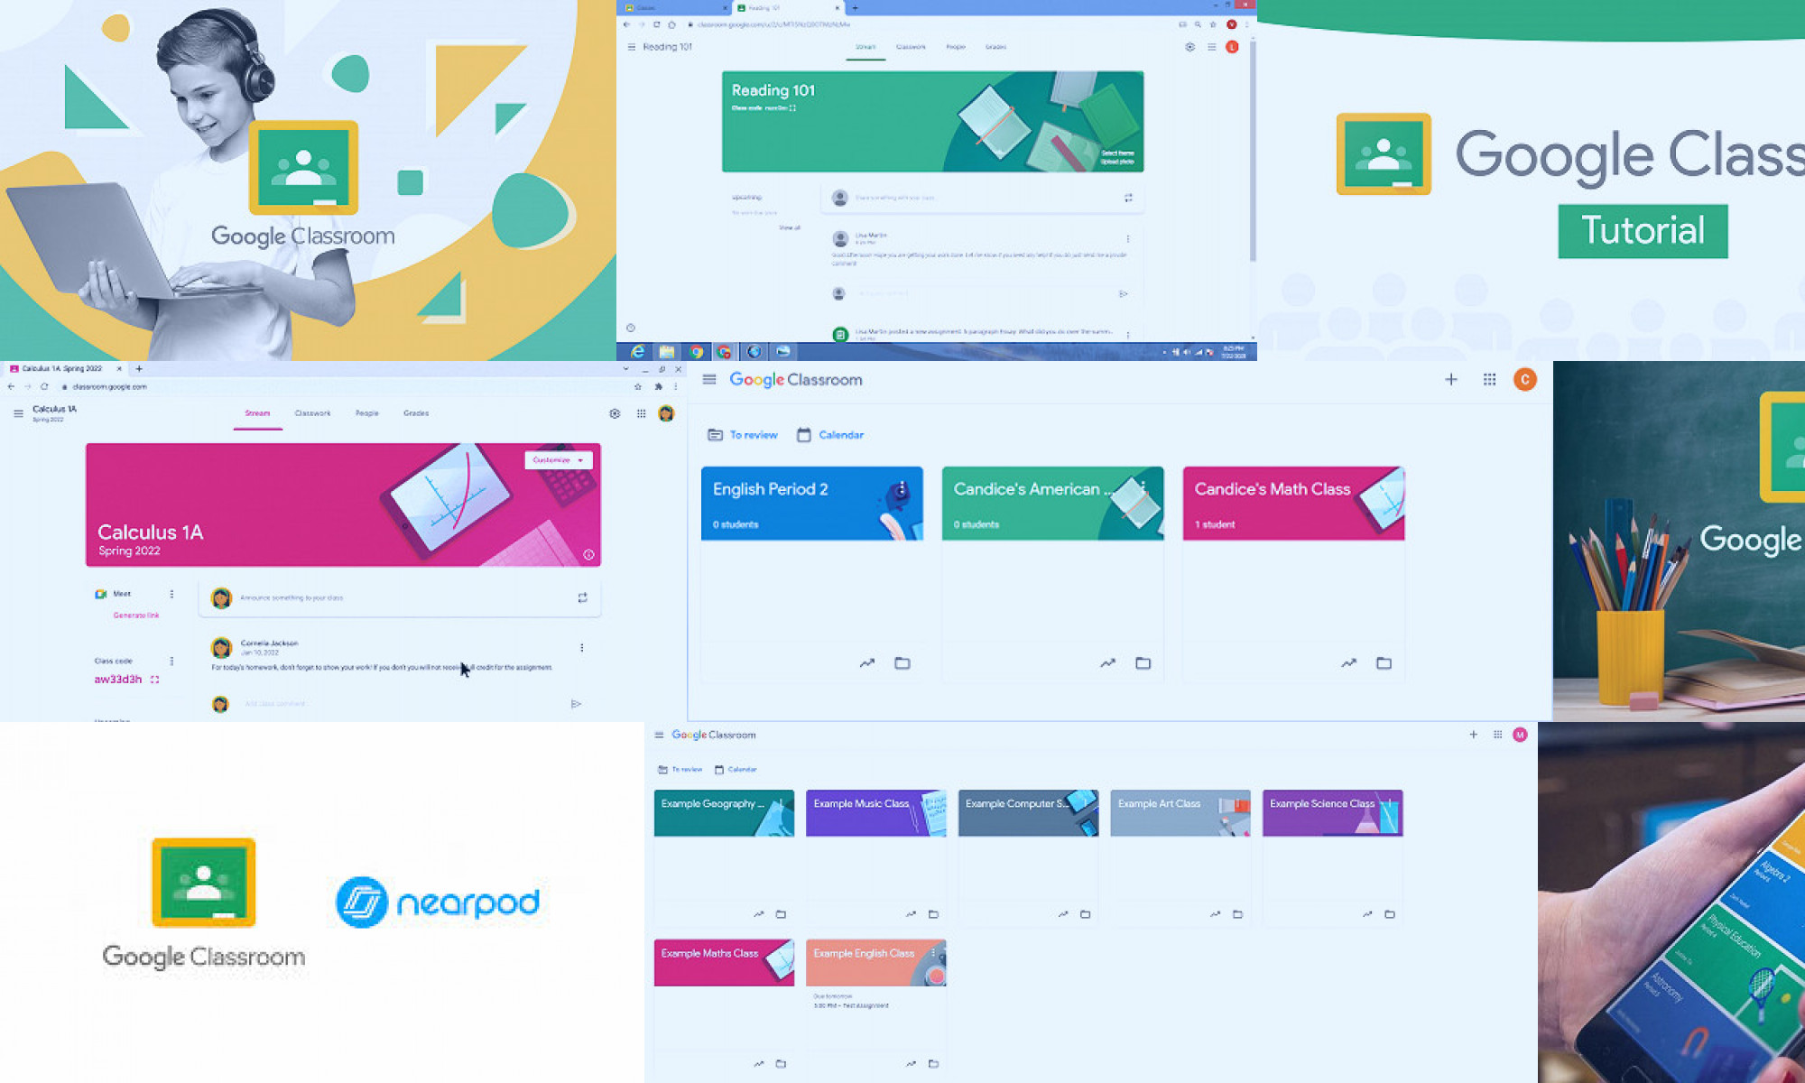Select the grades trend icon for English Period 2
This screenshot has height=1083, width=1805.
pyautogui.click(x=866, y=662)
